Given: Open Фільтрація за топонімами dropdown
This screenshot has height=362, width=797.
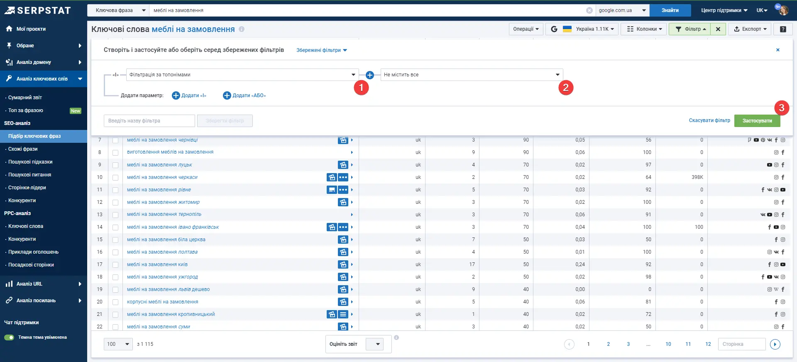Looking at the screenshot, I should [242, 75].
